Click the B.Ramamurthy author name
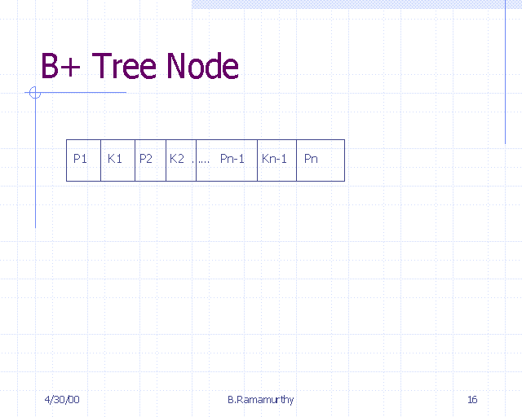The width and height of the screenshot is (522, 417). click(261, 399)
